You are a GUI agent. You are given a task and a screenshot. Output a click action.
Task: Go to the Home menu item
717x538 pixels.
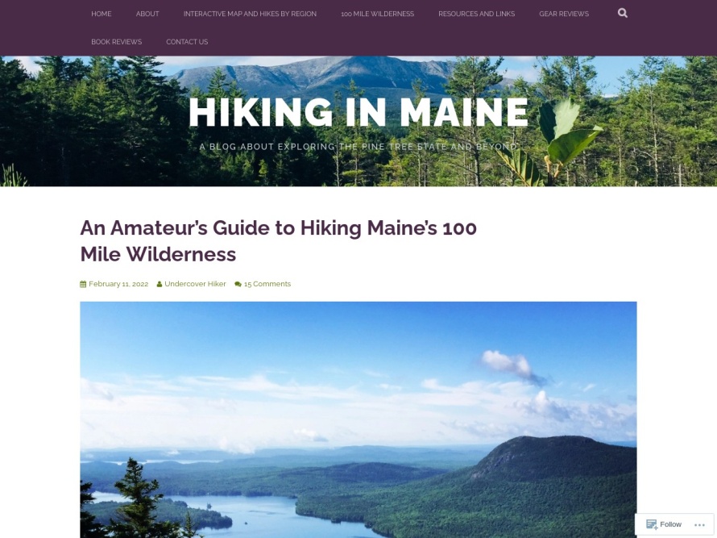[102, 14]
